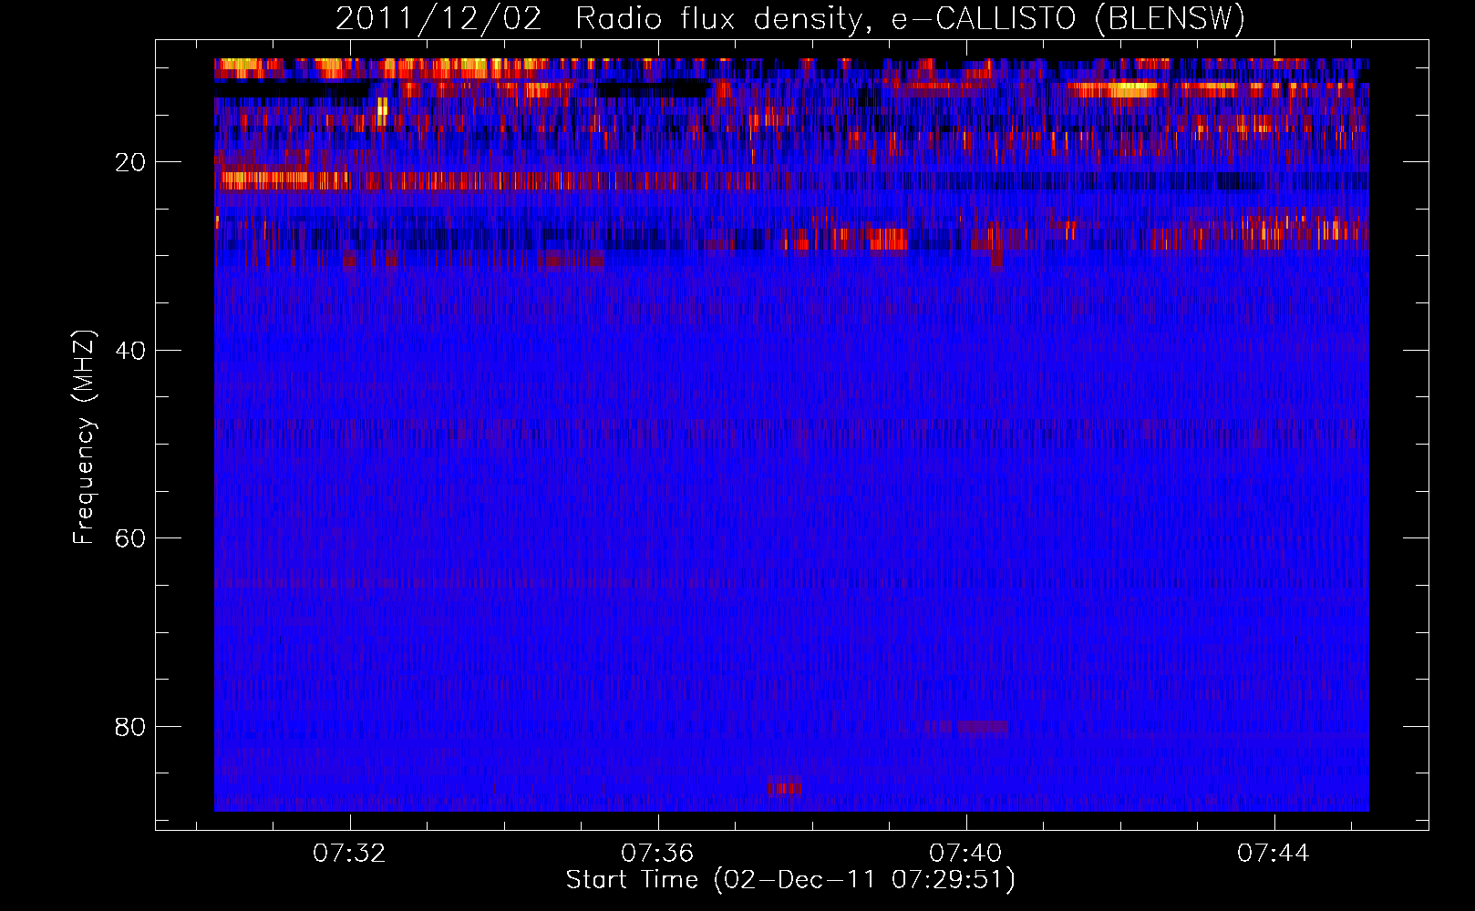This screenshot has width=1475, height=911.
Task: Click the 07:44 time tick label
Action: click(x=1274, y=854)
